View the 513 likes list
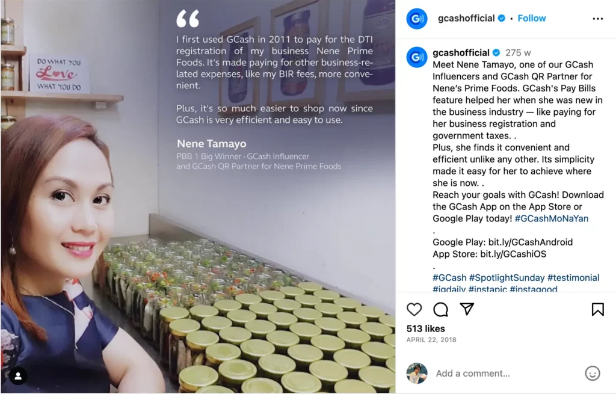Viewport: 616px width, 394px height. [425, 328]
